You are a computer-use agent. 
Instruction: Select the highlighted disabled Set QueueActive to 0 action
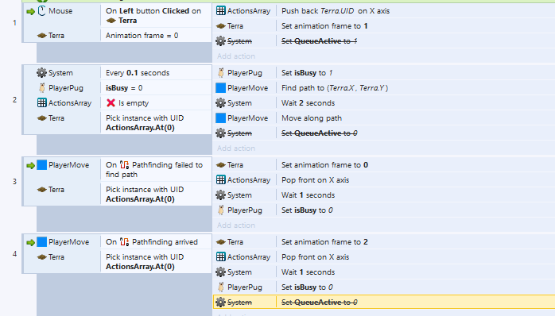[384, 303]
